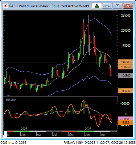Click the Apr 2026 time axis marker
The height and width of the screenshot is (145, 136).
point(103,135)
